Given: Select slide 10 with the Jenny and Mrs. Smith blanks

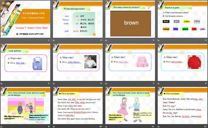Looking at the screenshot, I should [78, 106].
